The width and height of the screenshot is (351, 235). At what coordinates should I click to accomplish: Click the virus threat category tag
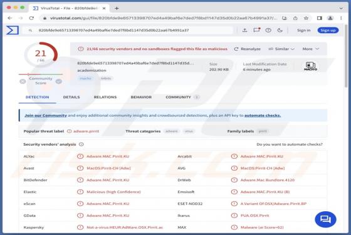pyautogui.click(x=189, y=131)
